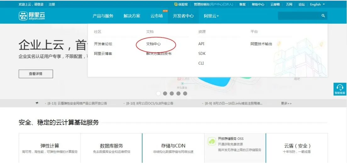The image size is (347, 165).
Task: Expand the English language dropdown
Action: tap(317, 4)
